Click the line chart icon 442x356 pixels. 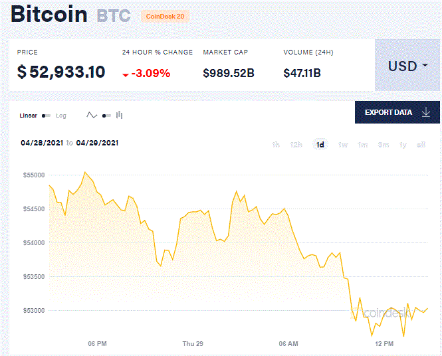[x=92, y=115]
